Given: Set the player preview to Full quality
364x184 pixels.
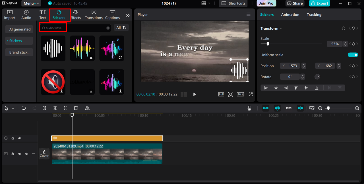Looking at the screenshot, I should tap(221, 94).
